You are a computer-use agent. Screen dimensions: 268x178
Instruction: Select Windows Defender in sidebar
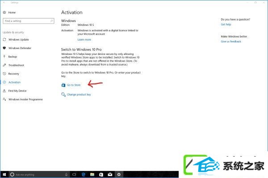point(20,48)
